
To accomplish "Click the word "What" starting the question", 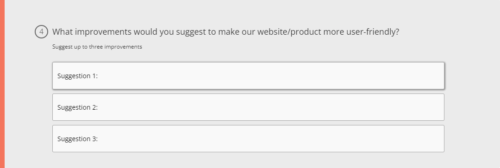I will pos(62,32).
